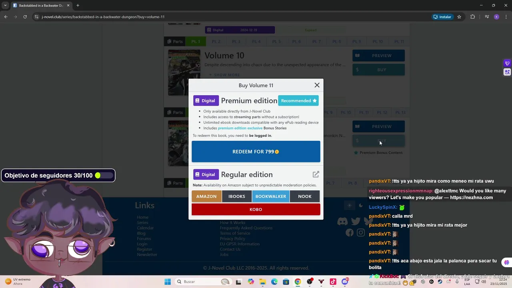Click the Digital badge beside Regular edition

[206, 174]
